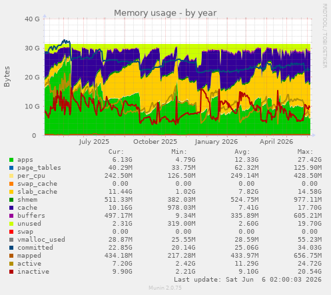Click the amber slab_cache legend swatch
This screenshot has width=331, height=295.
click(11, 192)
